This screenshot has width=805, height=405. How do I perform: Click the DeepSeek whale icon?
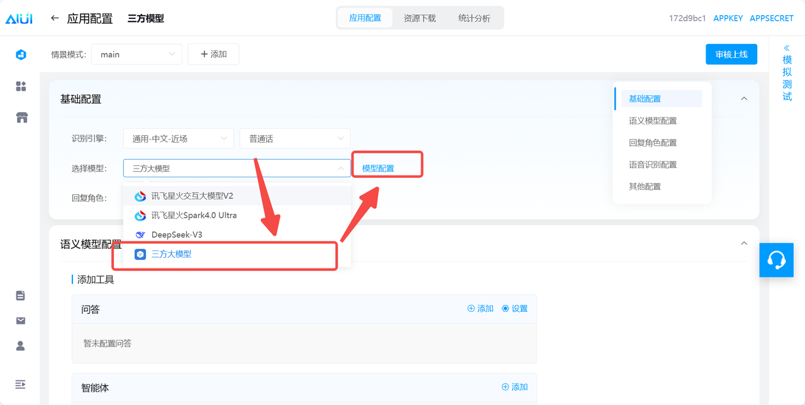tap(140, 235)
